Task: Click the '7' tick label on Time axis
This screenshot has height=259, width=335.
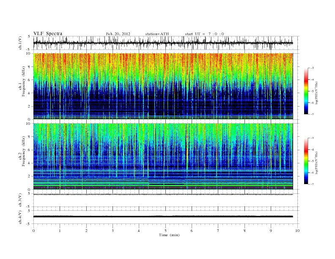Action: 218,231
